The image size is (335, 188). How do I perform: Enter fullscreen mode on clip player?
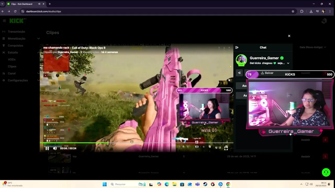pyautogui.click(x=226, y=148)
